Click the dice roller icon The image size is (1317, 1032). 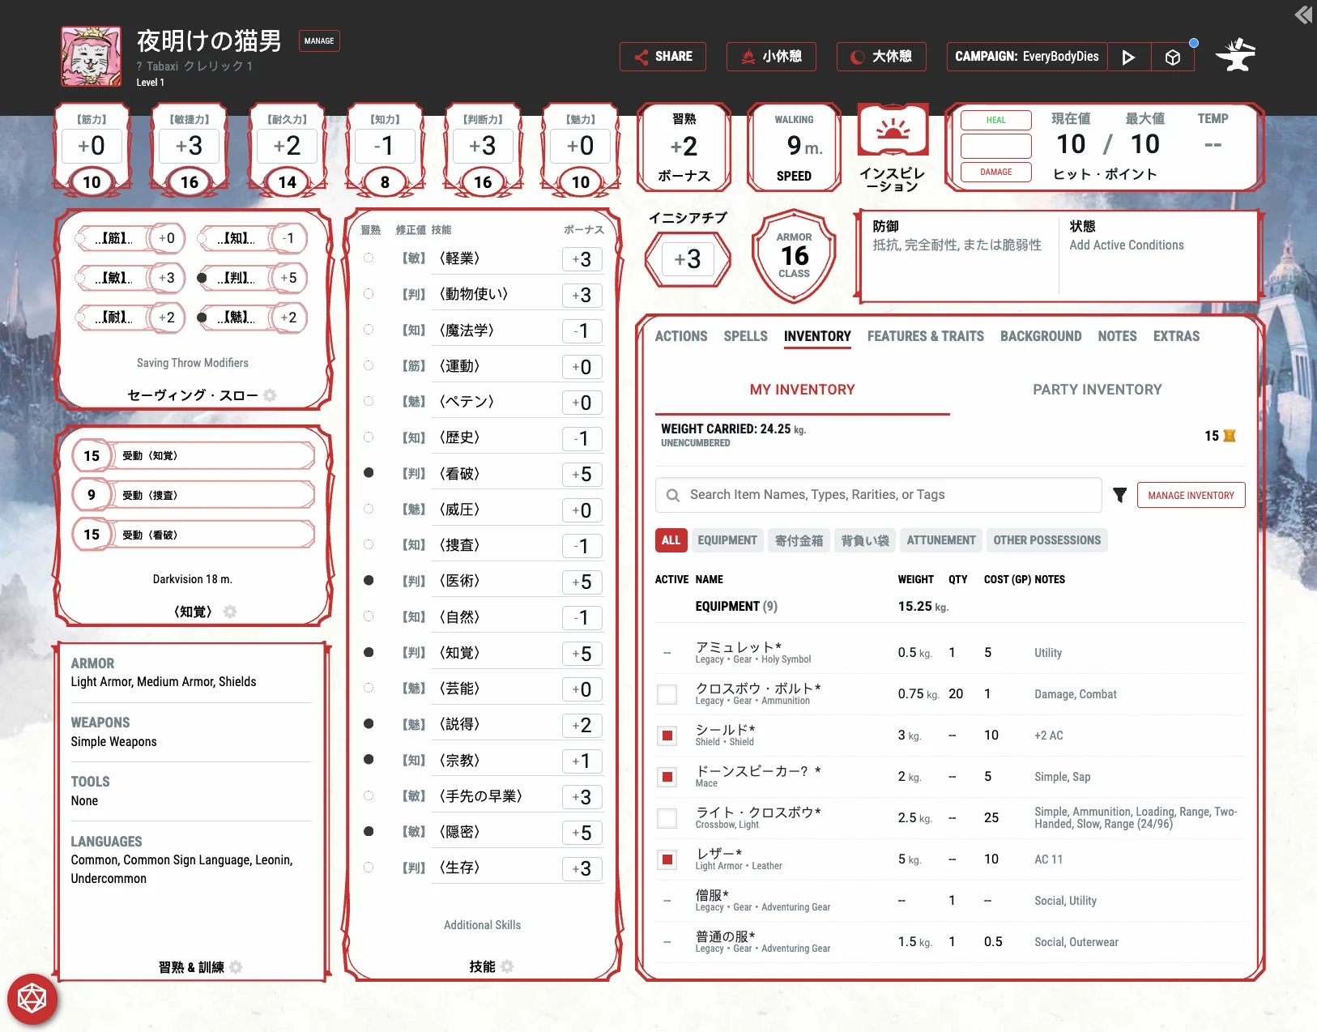coord(32,998)
